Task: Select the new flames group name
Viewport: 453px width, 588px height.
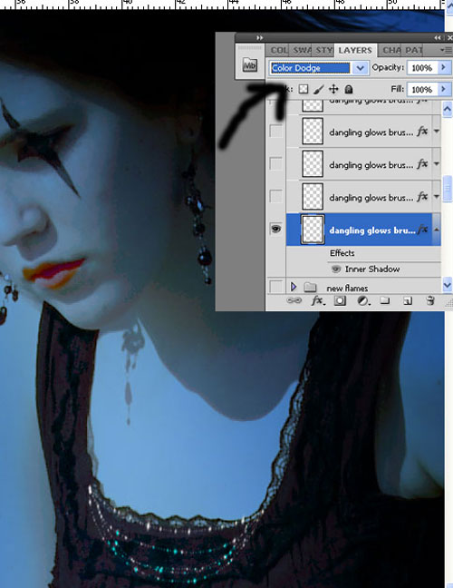Action: (347, 288)
